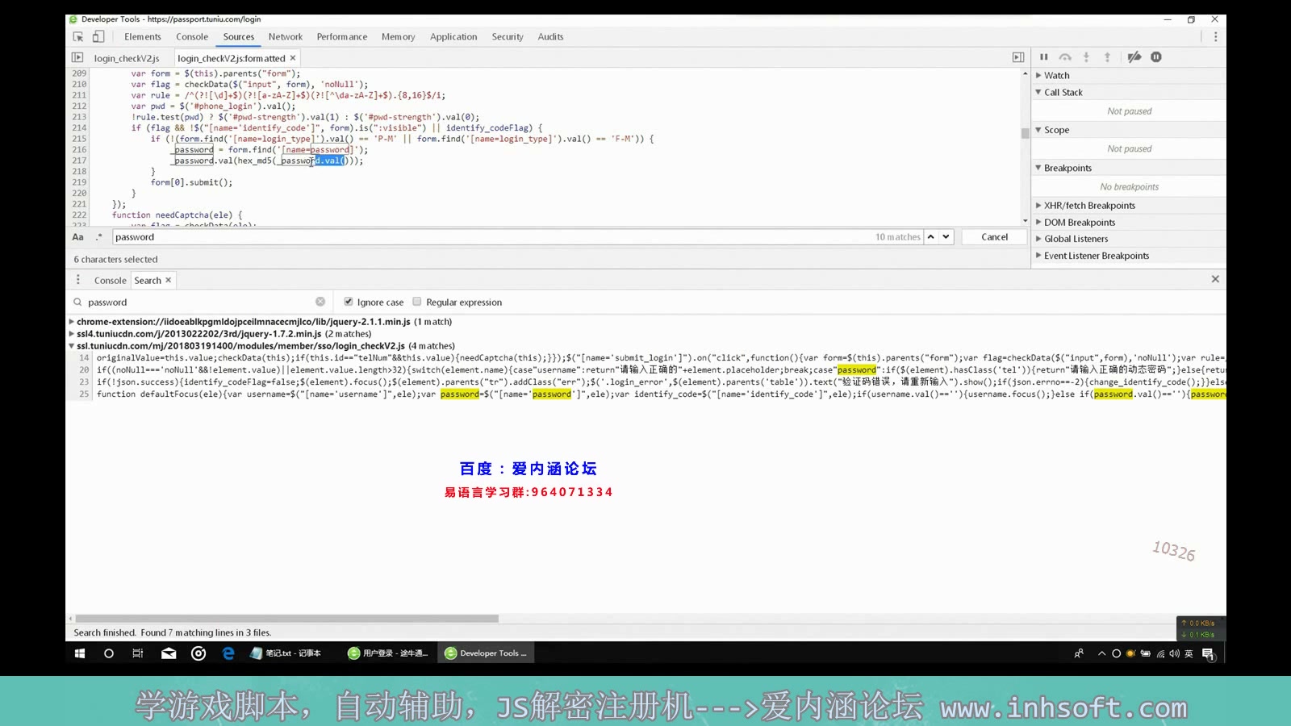The height and width of the screenshot is (726, 1291).
Task: Focus the Search panel query field
Action: click(200, 302)
